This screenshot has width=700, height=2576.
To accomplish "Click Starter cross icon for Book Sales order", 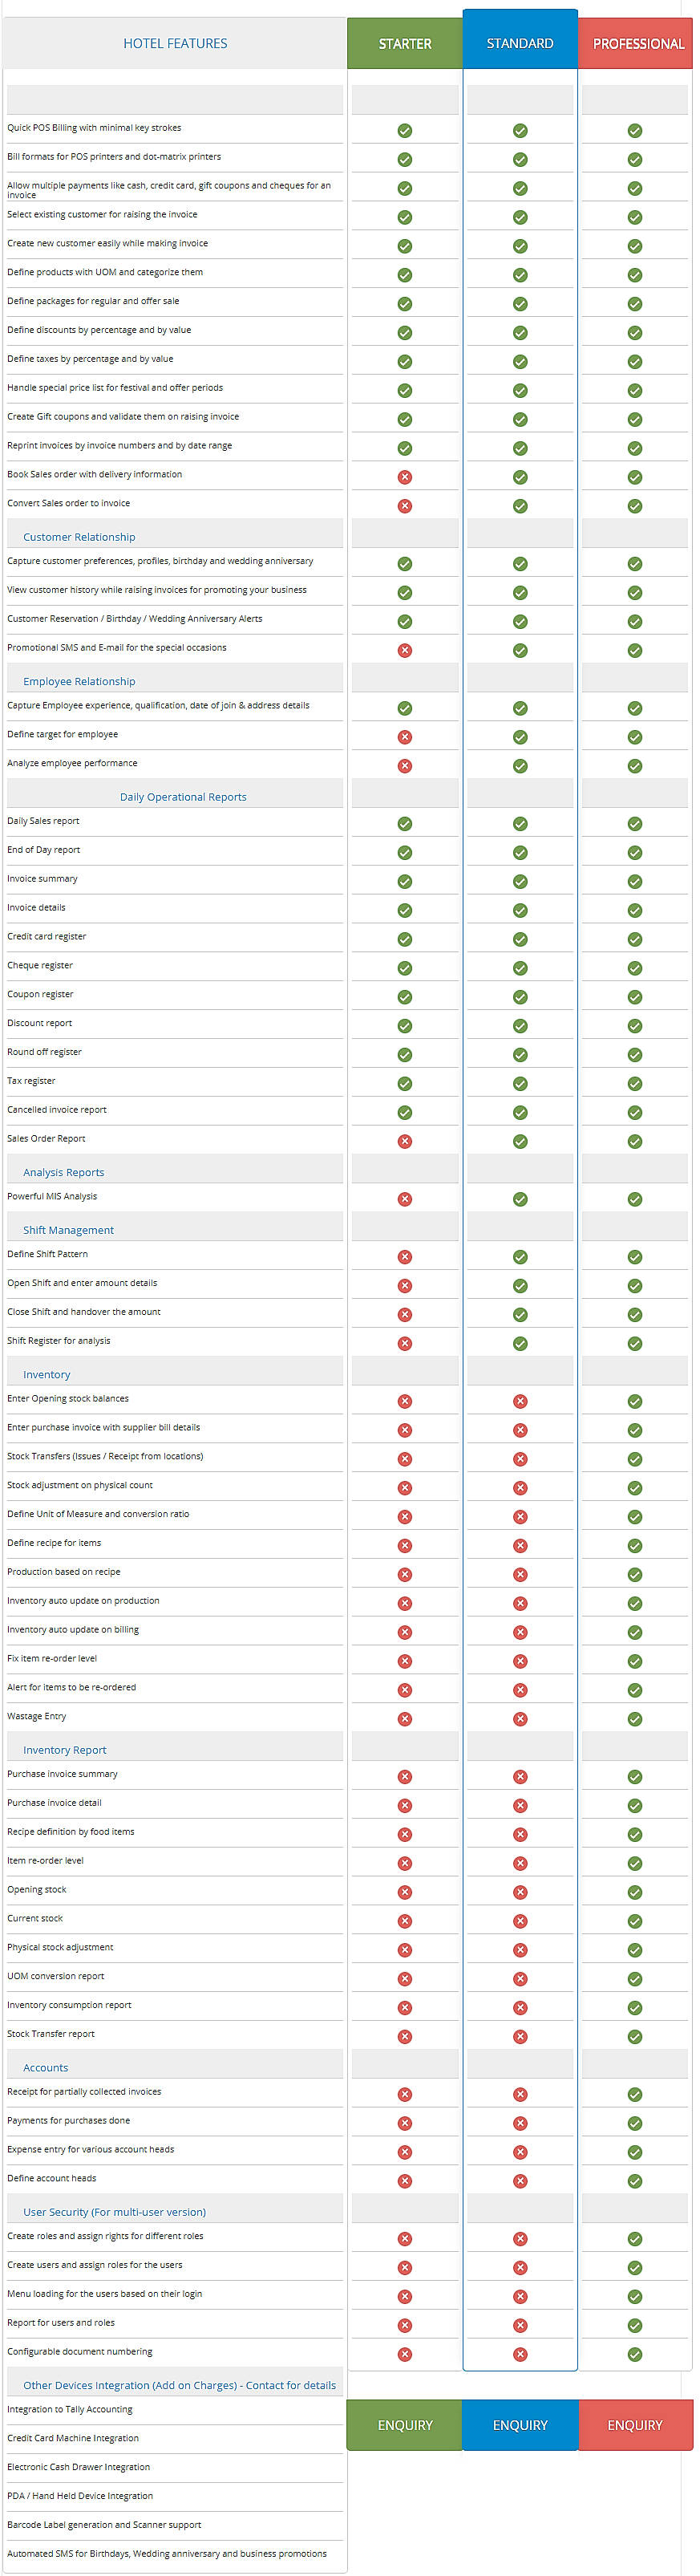I will (405, 477).
